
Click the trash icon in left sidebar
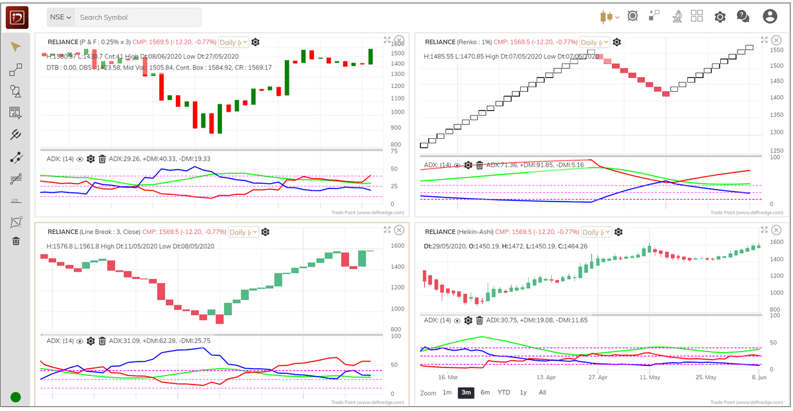16,241
